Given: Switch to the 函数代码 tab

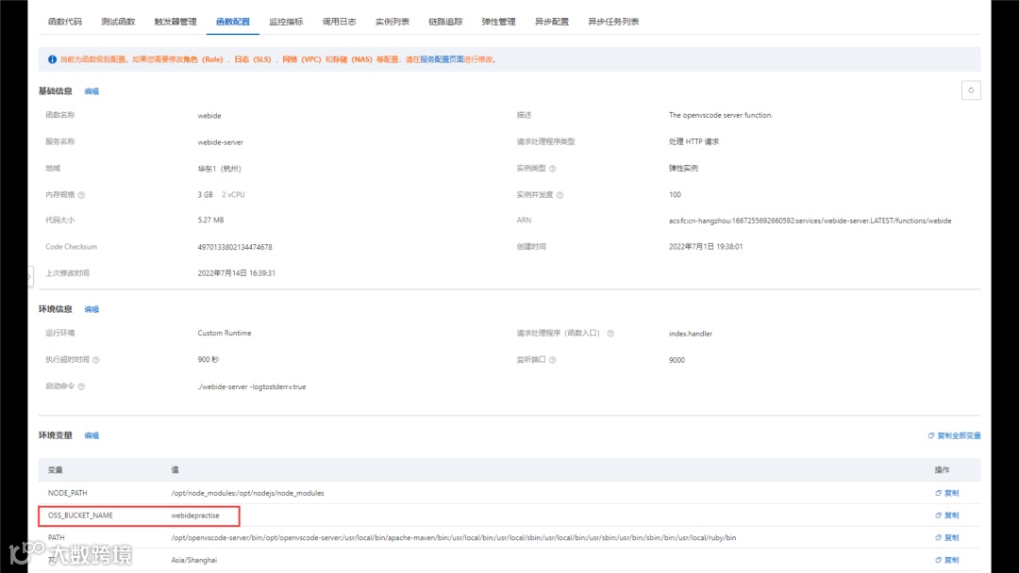Looking at the screenshot, I should pos(64,21).
